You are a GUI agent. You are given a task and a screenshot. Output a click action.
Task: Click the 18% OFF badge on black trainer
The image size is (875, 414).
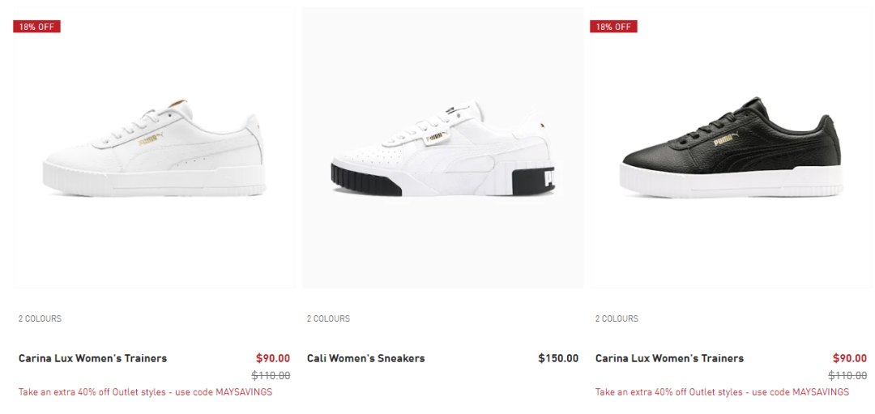[613, 26]
